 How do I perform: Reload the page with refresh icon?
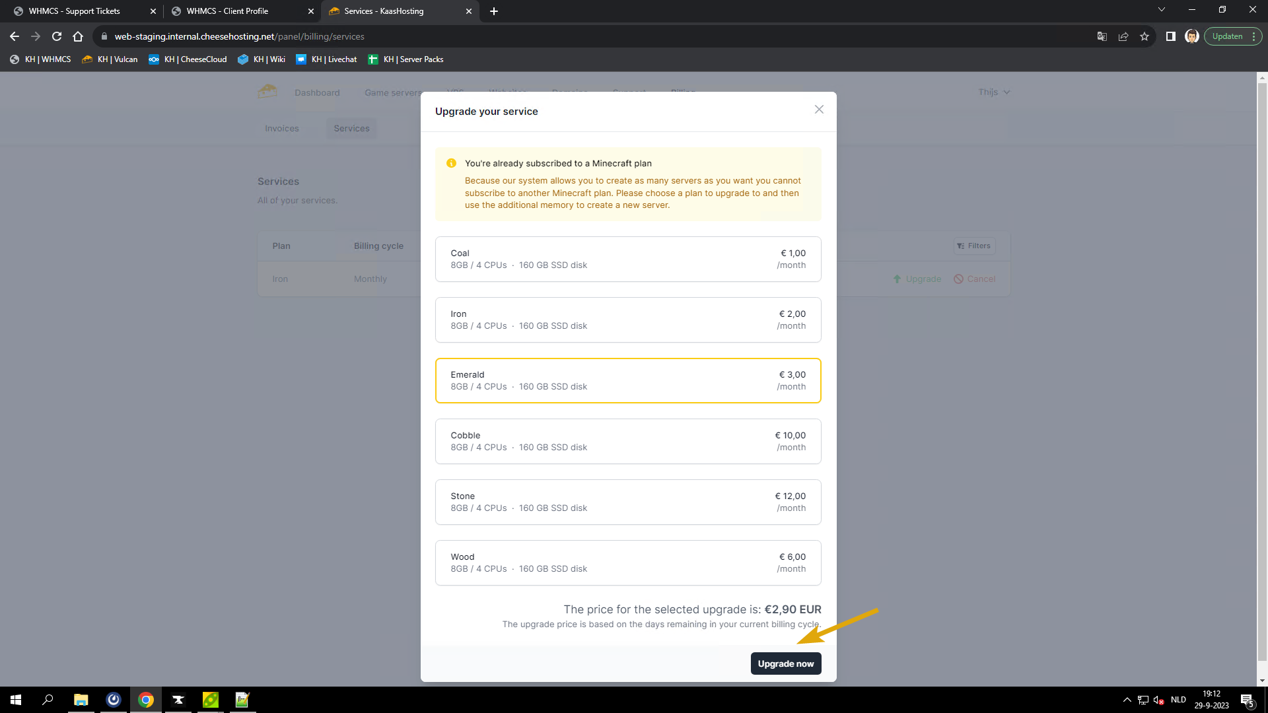click(57, 36)
